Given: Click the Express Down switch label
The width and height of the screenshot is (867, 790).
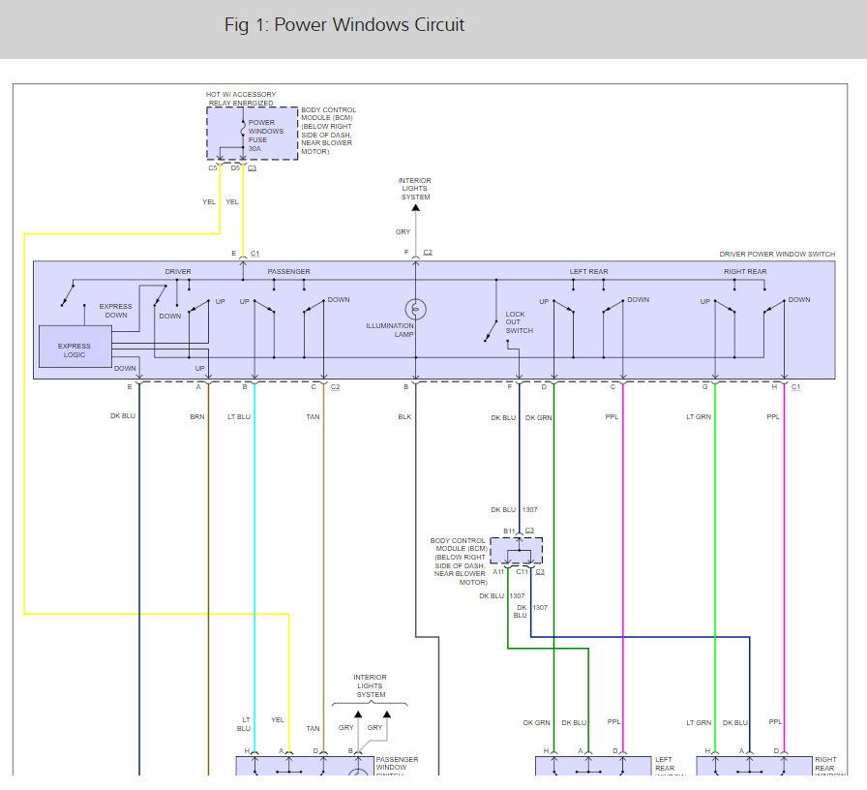Looking at the screenshot, I should pyautogui.click(x=115, y=311).
